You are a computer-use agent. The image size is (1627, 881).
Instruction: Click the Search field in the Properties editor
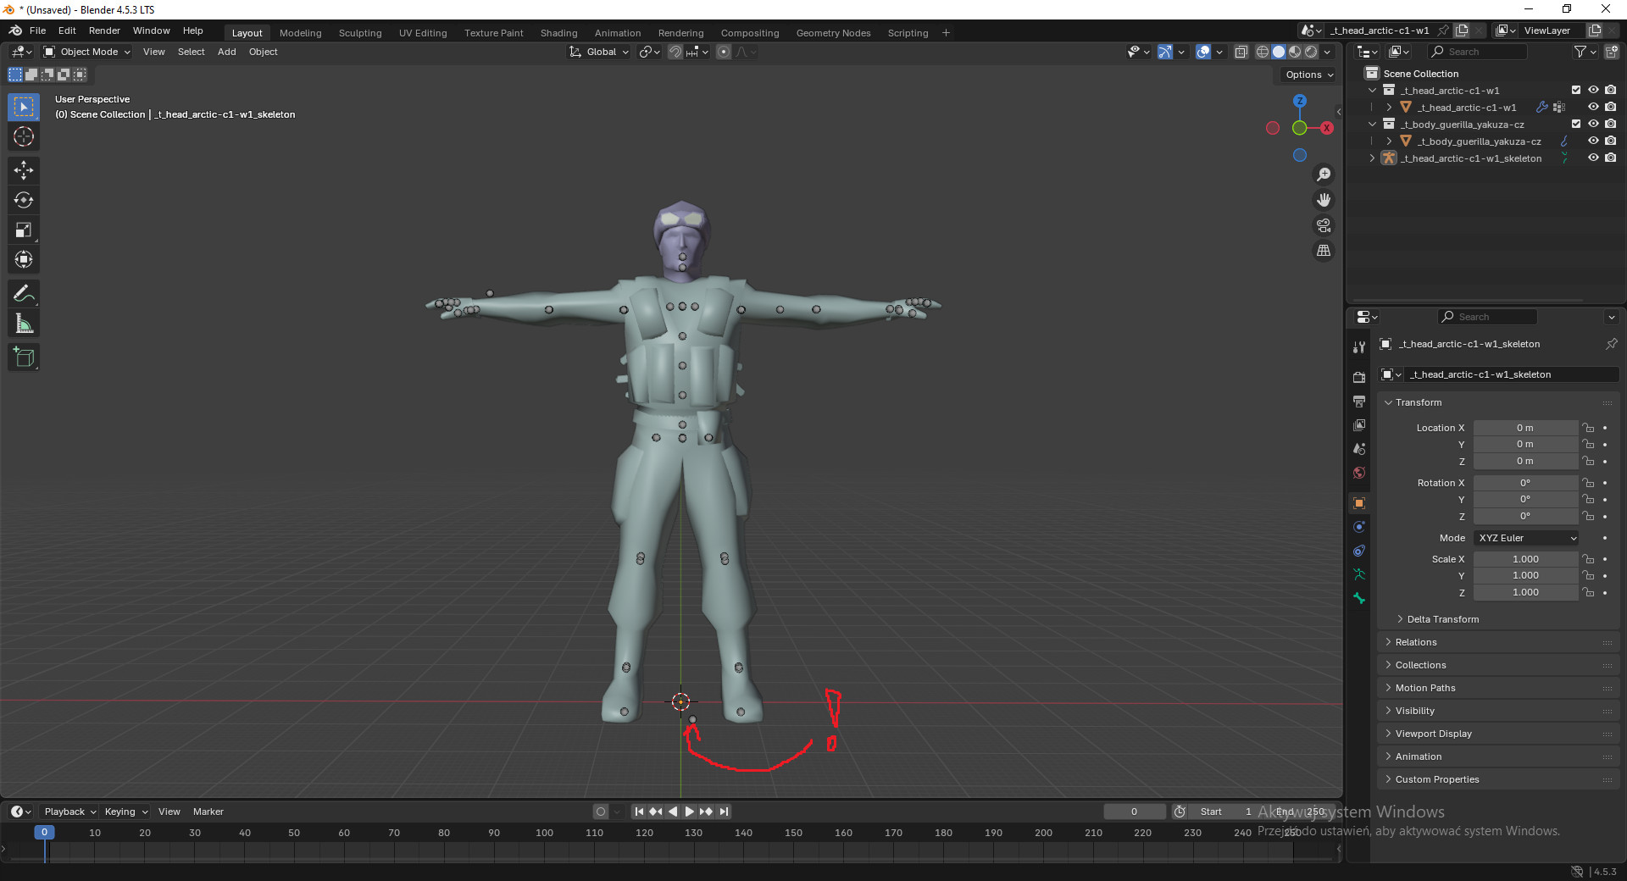(x=1487, y=316)
